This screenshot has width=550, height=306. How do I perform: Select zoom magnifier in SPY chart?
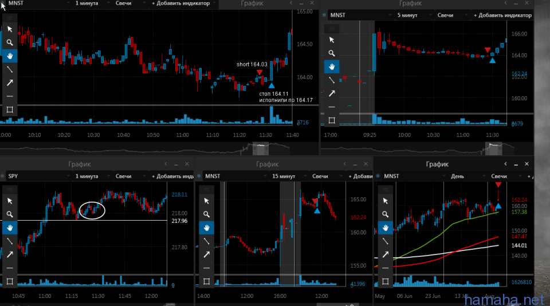[10, 214]
